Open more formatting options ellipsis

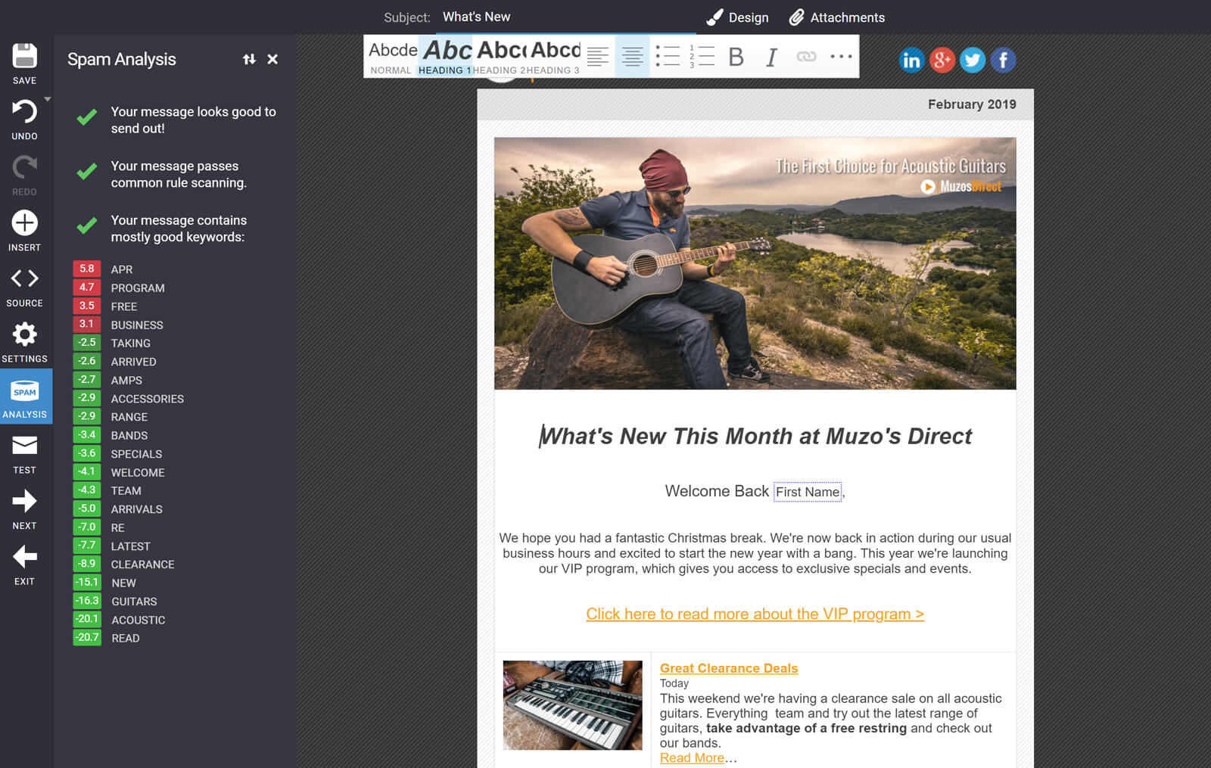[x=841, y=57]
